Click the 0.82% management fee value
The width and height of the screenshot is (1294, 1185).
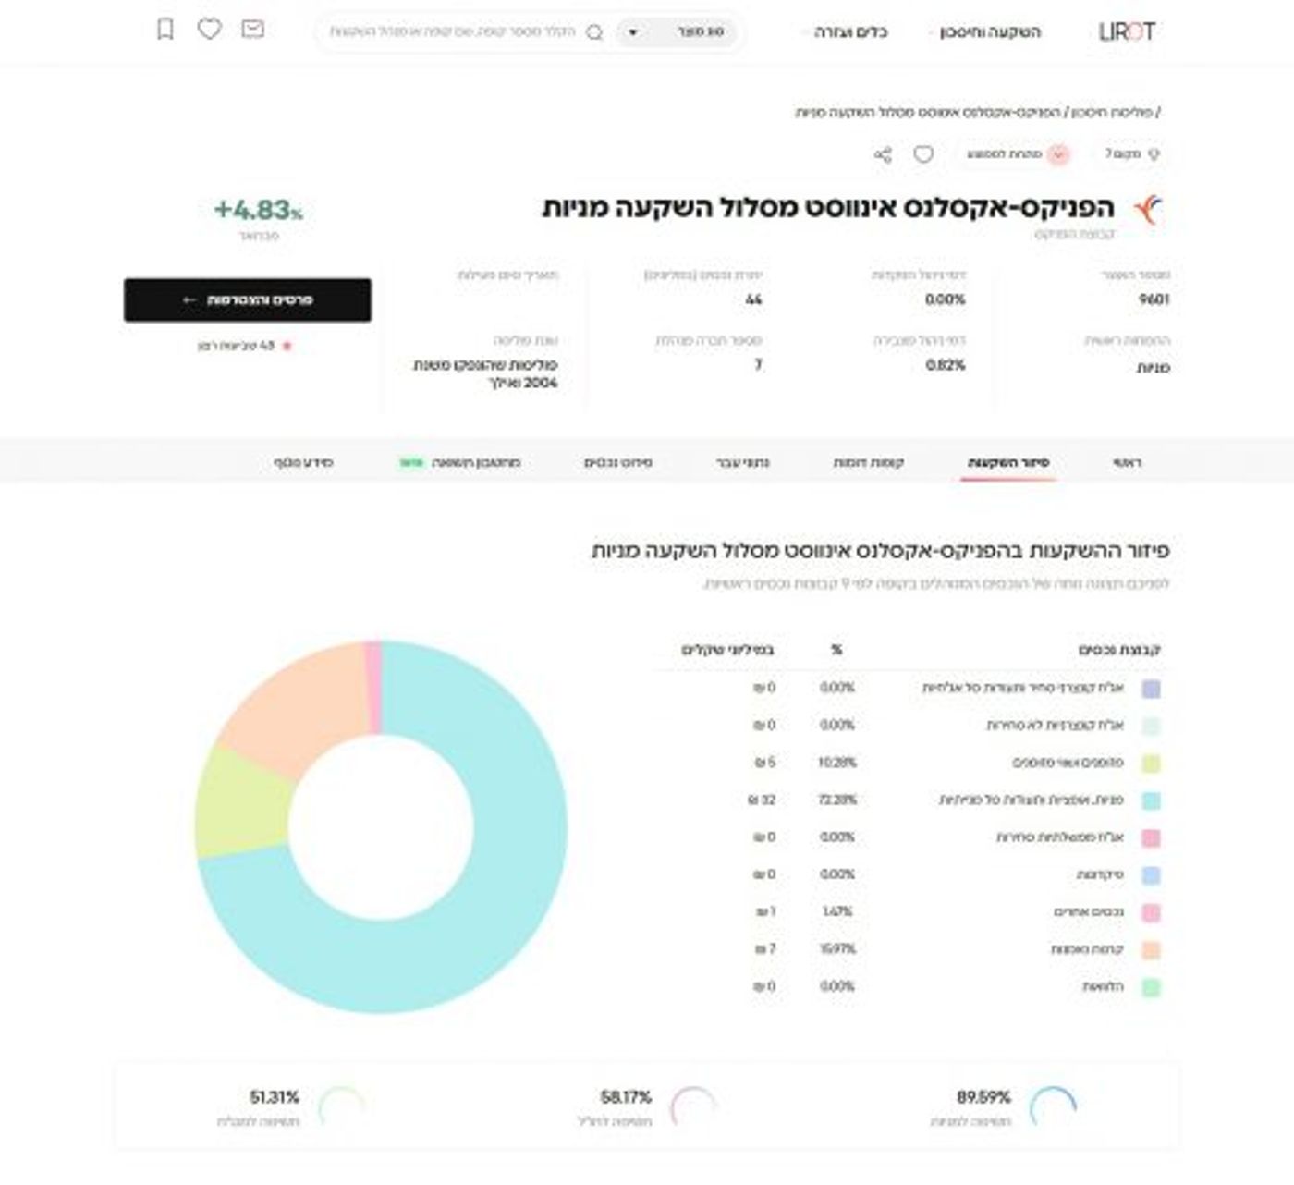click(x=946, y=366)
